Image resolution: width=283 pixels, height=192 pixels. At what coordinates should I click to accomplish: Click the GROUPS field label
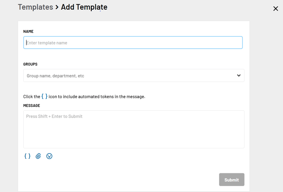(x=30, y=64)
